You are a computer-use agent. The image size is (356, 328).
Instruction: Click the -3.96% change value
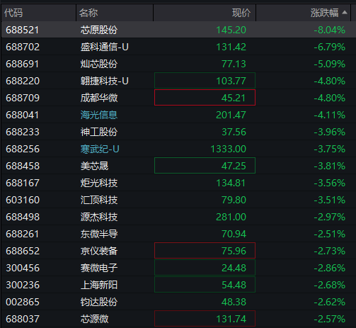click(329, 132)
